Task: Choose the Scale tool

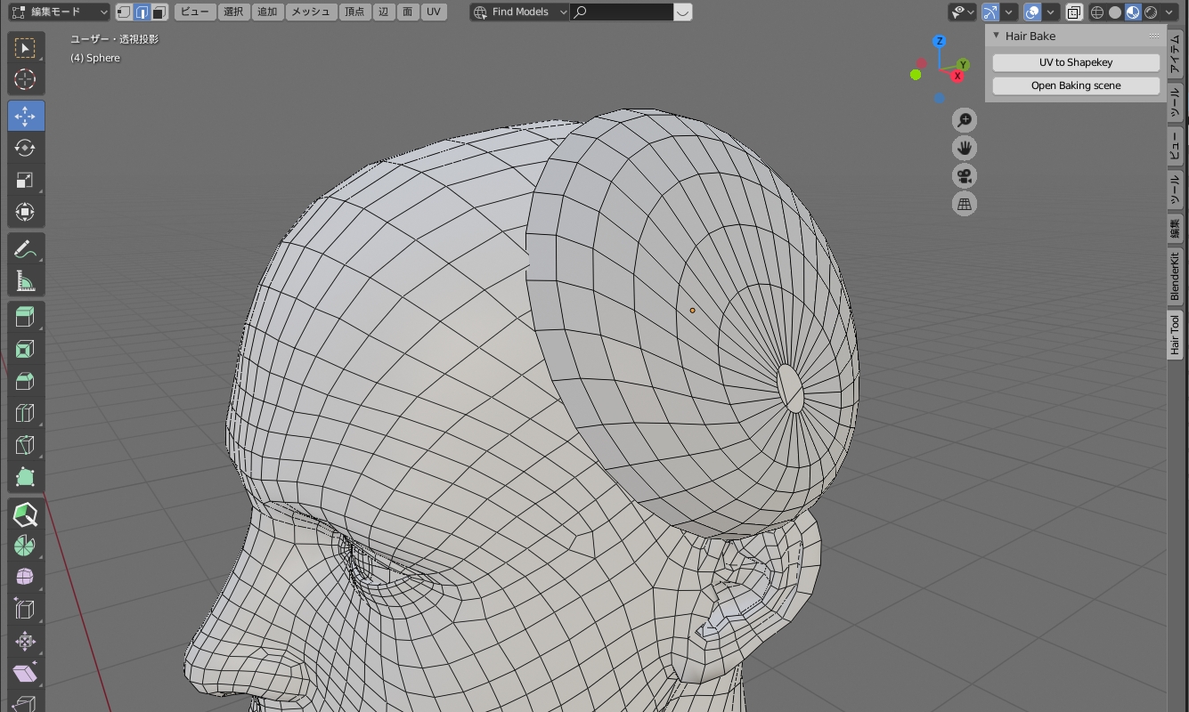Action: (x=25, y=181)
